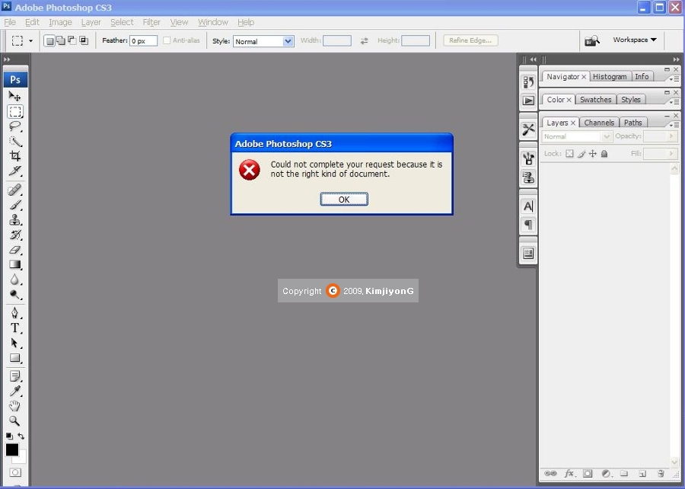Choose the Clone Stamp tool
The height and width of the screenshot is (489, 685).
pyautogui.click(x=14, y=220)
